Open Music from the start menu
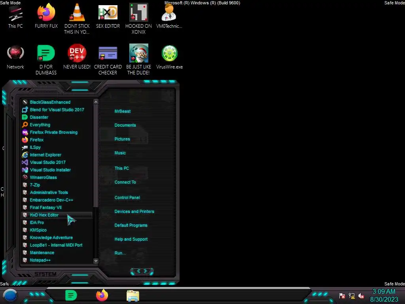Image resolution: width=405 pixels, height=304 pixels. 120,153
